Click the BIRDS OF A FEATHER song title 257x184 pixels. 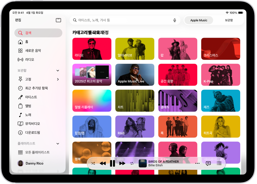point(164,162)
